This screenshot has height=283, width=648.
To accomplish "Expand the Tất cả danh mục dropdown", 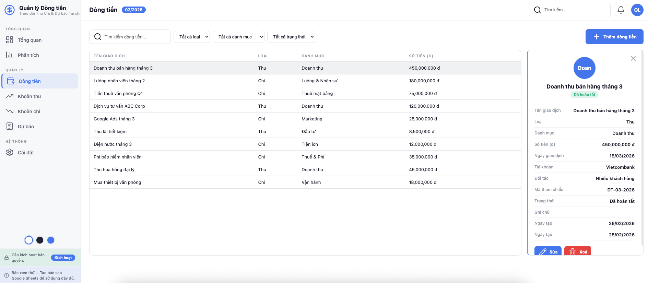I will 238,37.
